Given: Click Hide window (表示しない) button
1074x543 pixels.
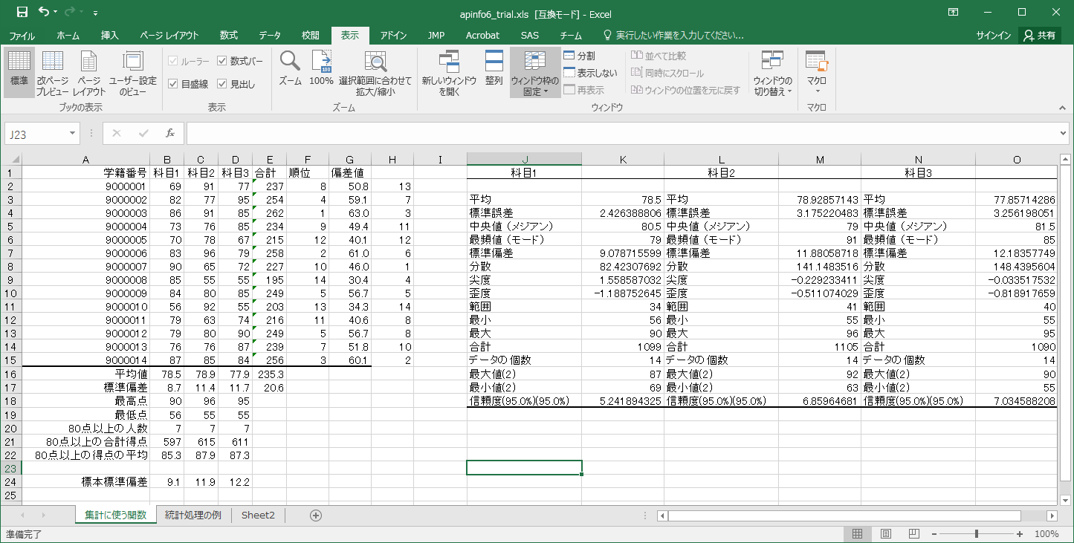Looking at the screenshot, I should pos(590,73).
